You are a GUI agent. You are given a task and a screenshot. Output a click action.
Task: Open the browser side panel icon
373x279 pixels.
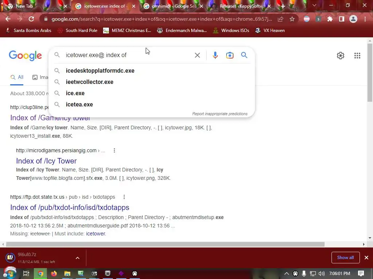tap(342, 19)
